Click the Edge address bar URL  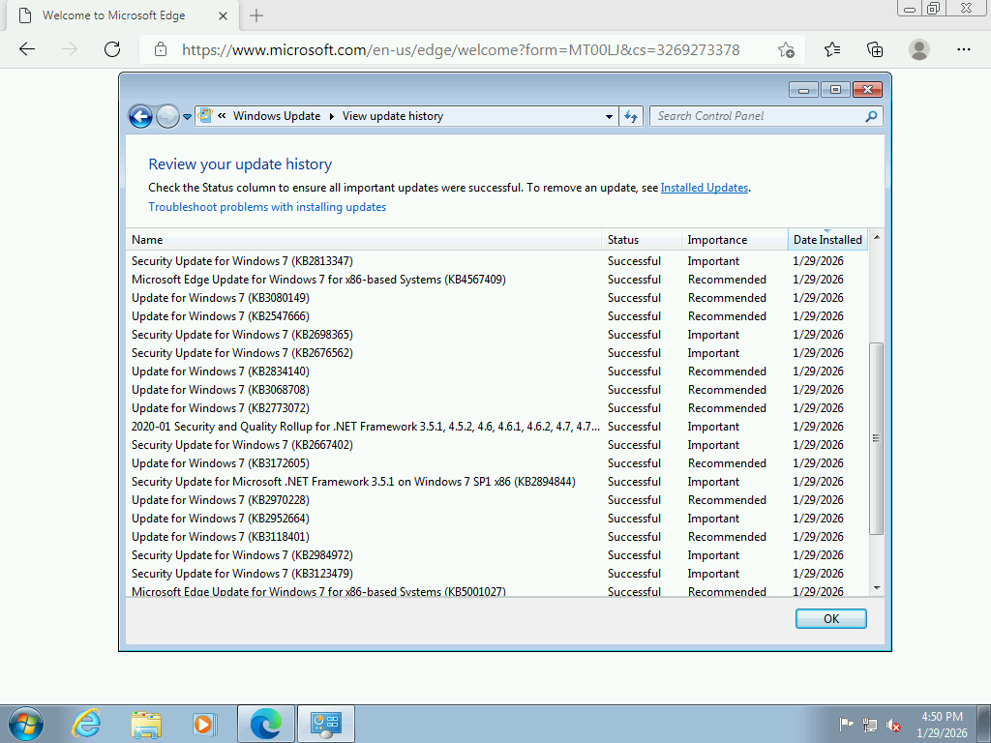461,50
